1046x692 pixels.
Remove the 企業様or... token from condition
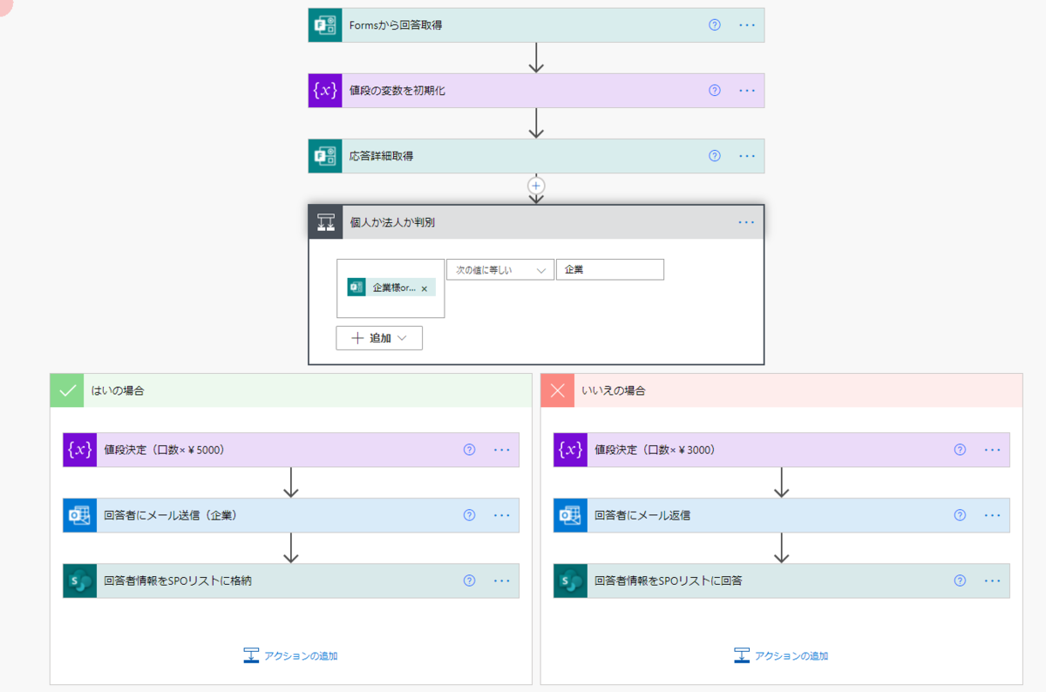click(x=425, y=288)
